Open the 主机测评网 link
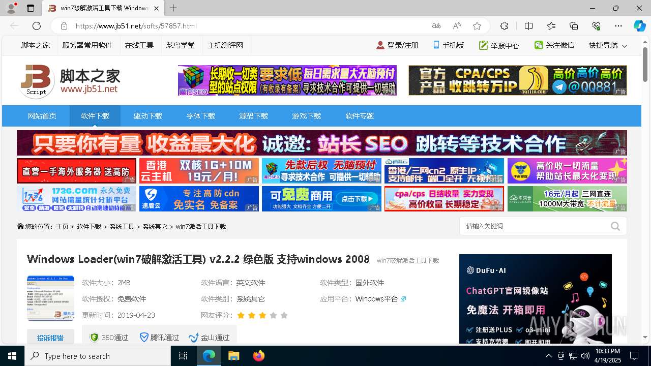Image resolution: width=651 pixels, height=366 pixels. tap(225, 45)
